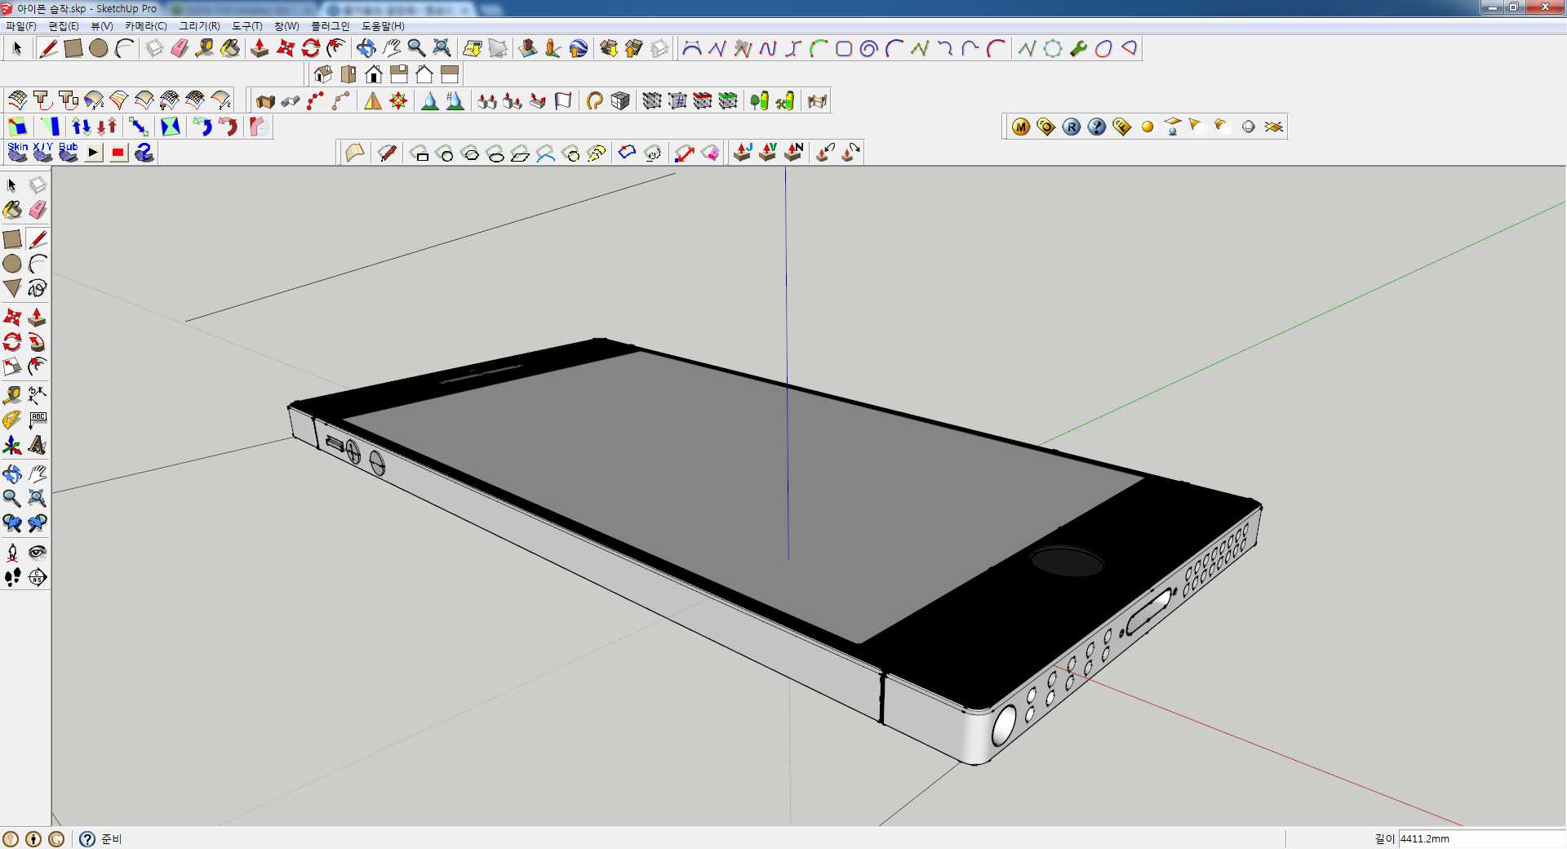Click the Normal Push Pull 'N' icon
The width and height of the screenshot is (1567, 849).
pyautogui.click(x=793, y=153)
